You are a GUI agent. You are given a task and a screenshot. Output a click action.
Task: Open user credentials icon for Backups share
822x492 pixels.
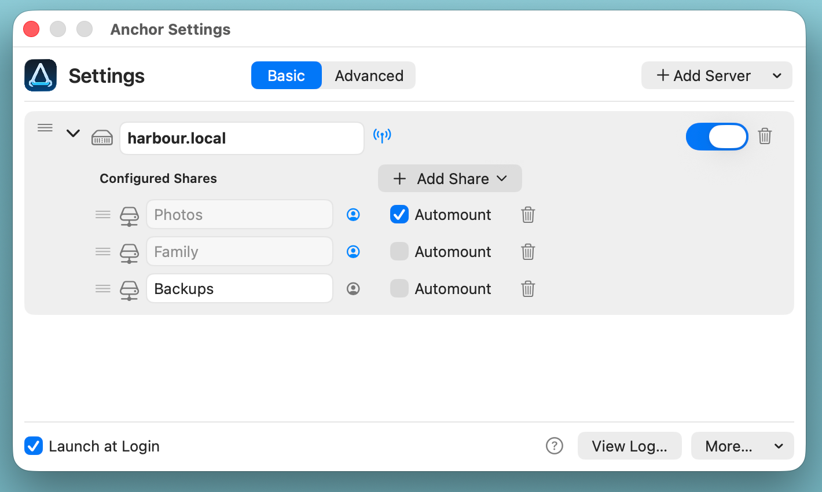click(x=353, y=289)
